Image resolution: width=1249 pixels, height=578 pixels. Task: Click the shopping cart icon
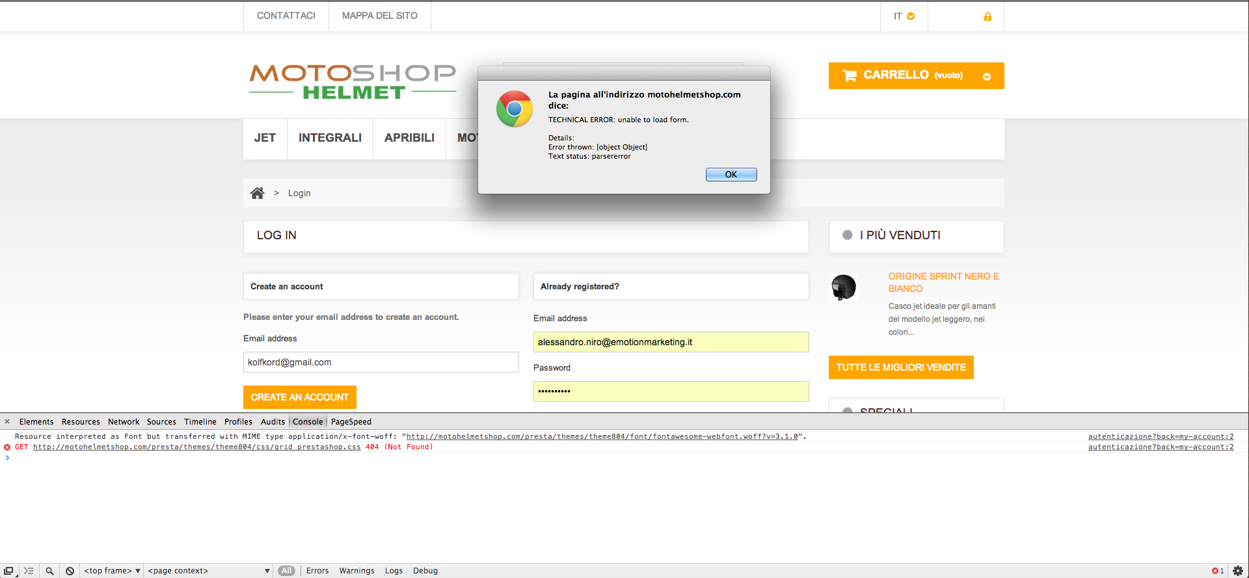pyautogui.click(x=850, y=75)
